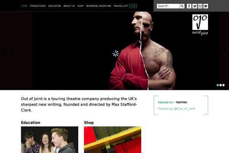Open the Education menu item
229x153 pixels.
click(x=55, y=6)
